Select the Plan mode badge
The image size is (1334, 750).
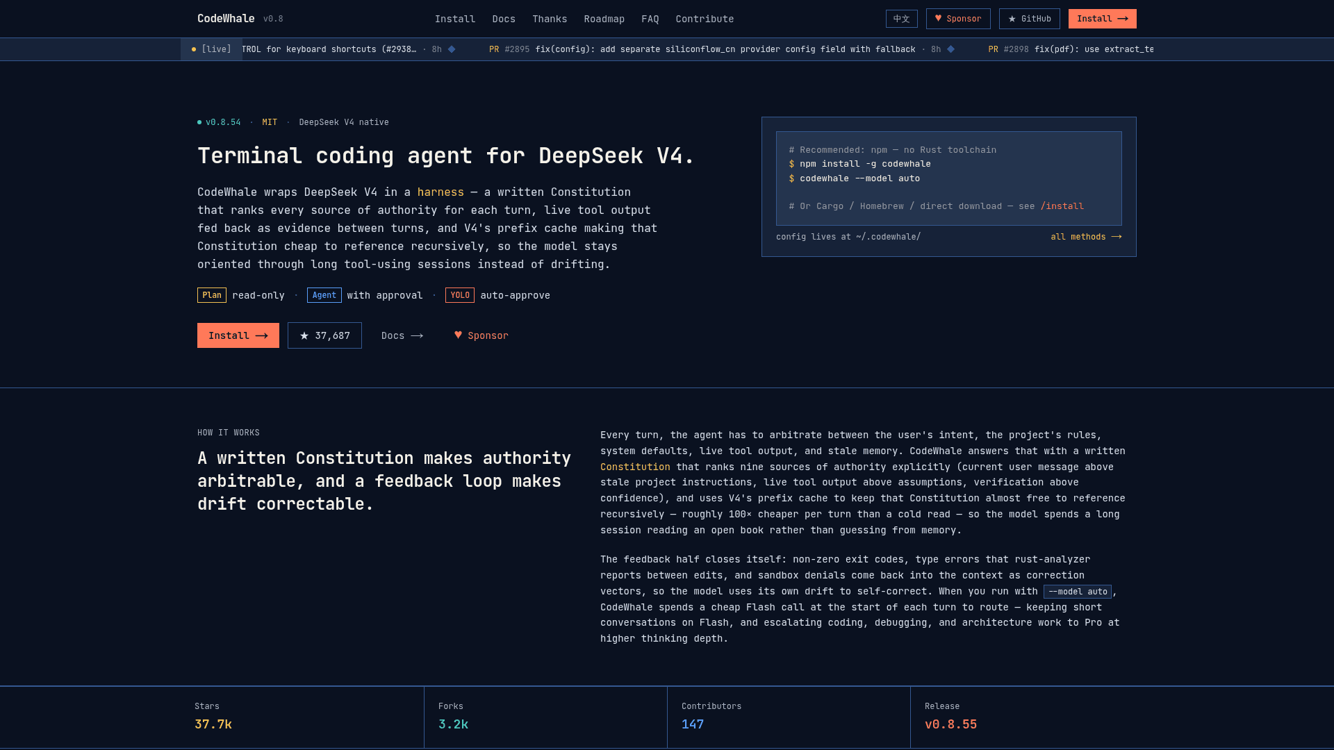tap(212, 295)
